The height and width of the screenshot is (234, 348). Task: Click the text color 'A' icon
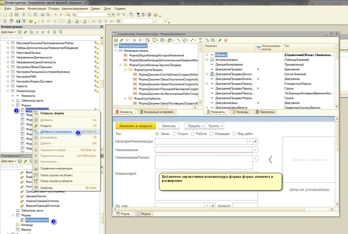point(77,21)
